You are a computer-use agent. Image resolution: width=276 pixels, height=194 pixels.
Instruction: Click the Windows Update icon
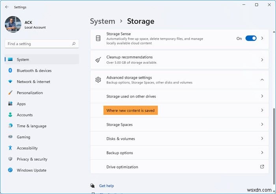coord(10,170)
